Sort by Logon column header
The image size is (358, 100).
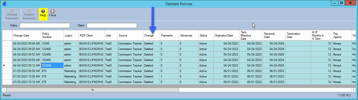[x=71, y=35]
